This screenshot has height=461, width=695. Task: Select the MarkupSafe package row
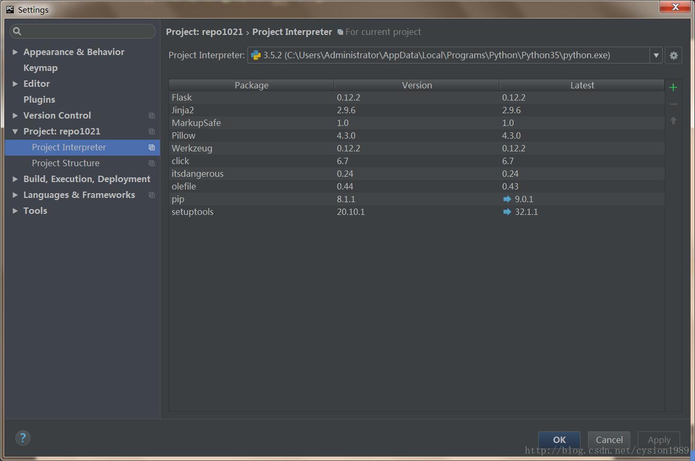(x=417, y=123)
